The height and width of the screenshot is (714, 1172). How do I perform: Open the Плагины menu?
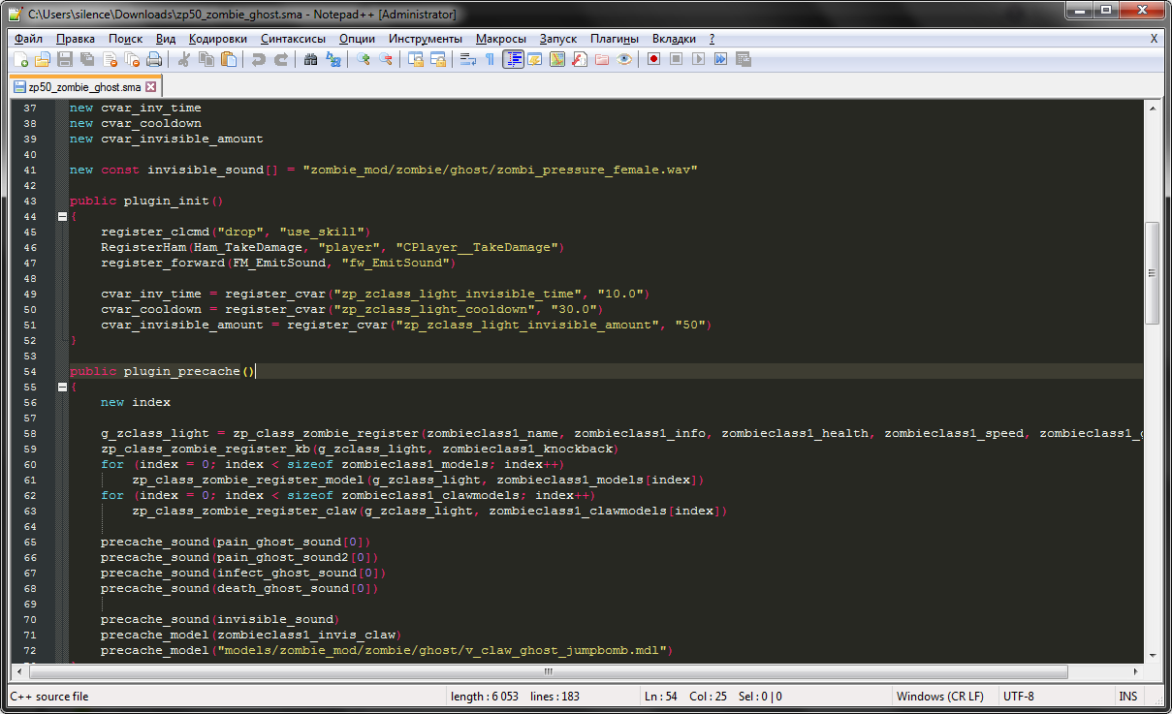(613, 39)
